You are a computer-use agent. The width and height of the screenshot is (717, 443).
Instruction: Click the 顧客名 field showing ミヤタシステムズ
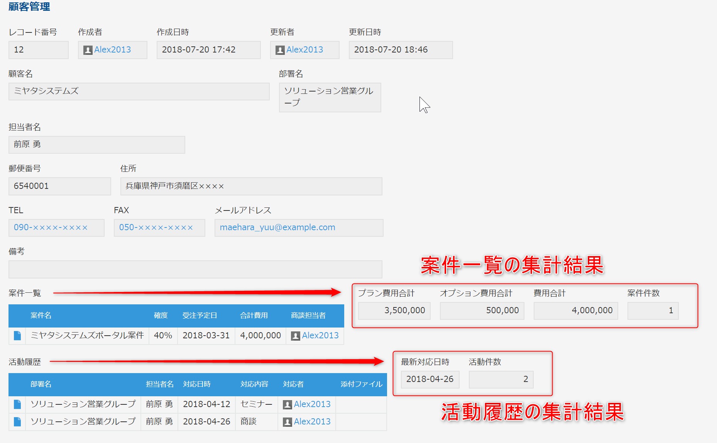138,91
